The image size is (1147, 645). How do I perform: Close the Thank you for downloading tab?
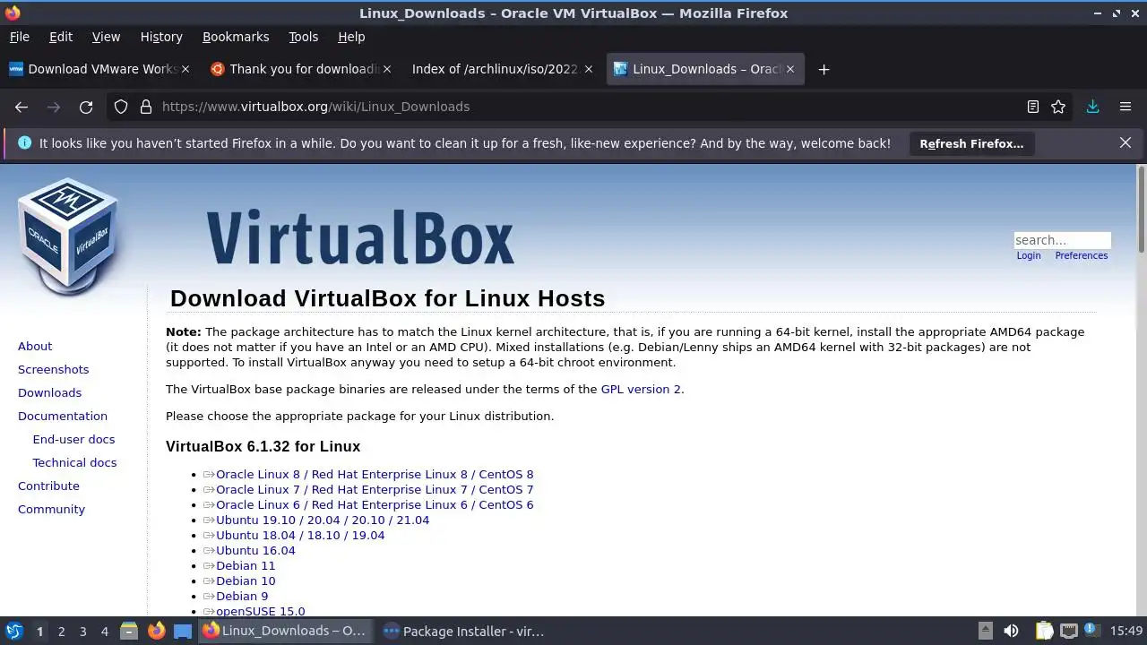387,69
